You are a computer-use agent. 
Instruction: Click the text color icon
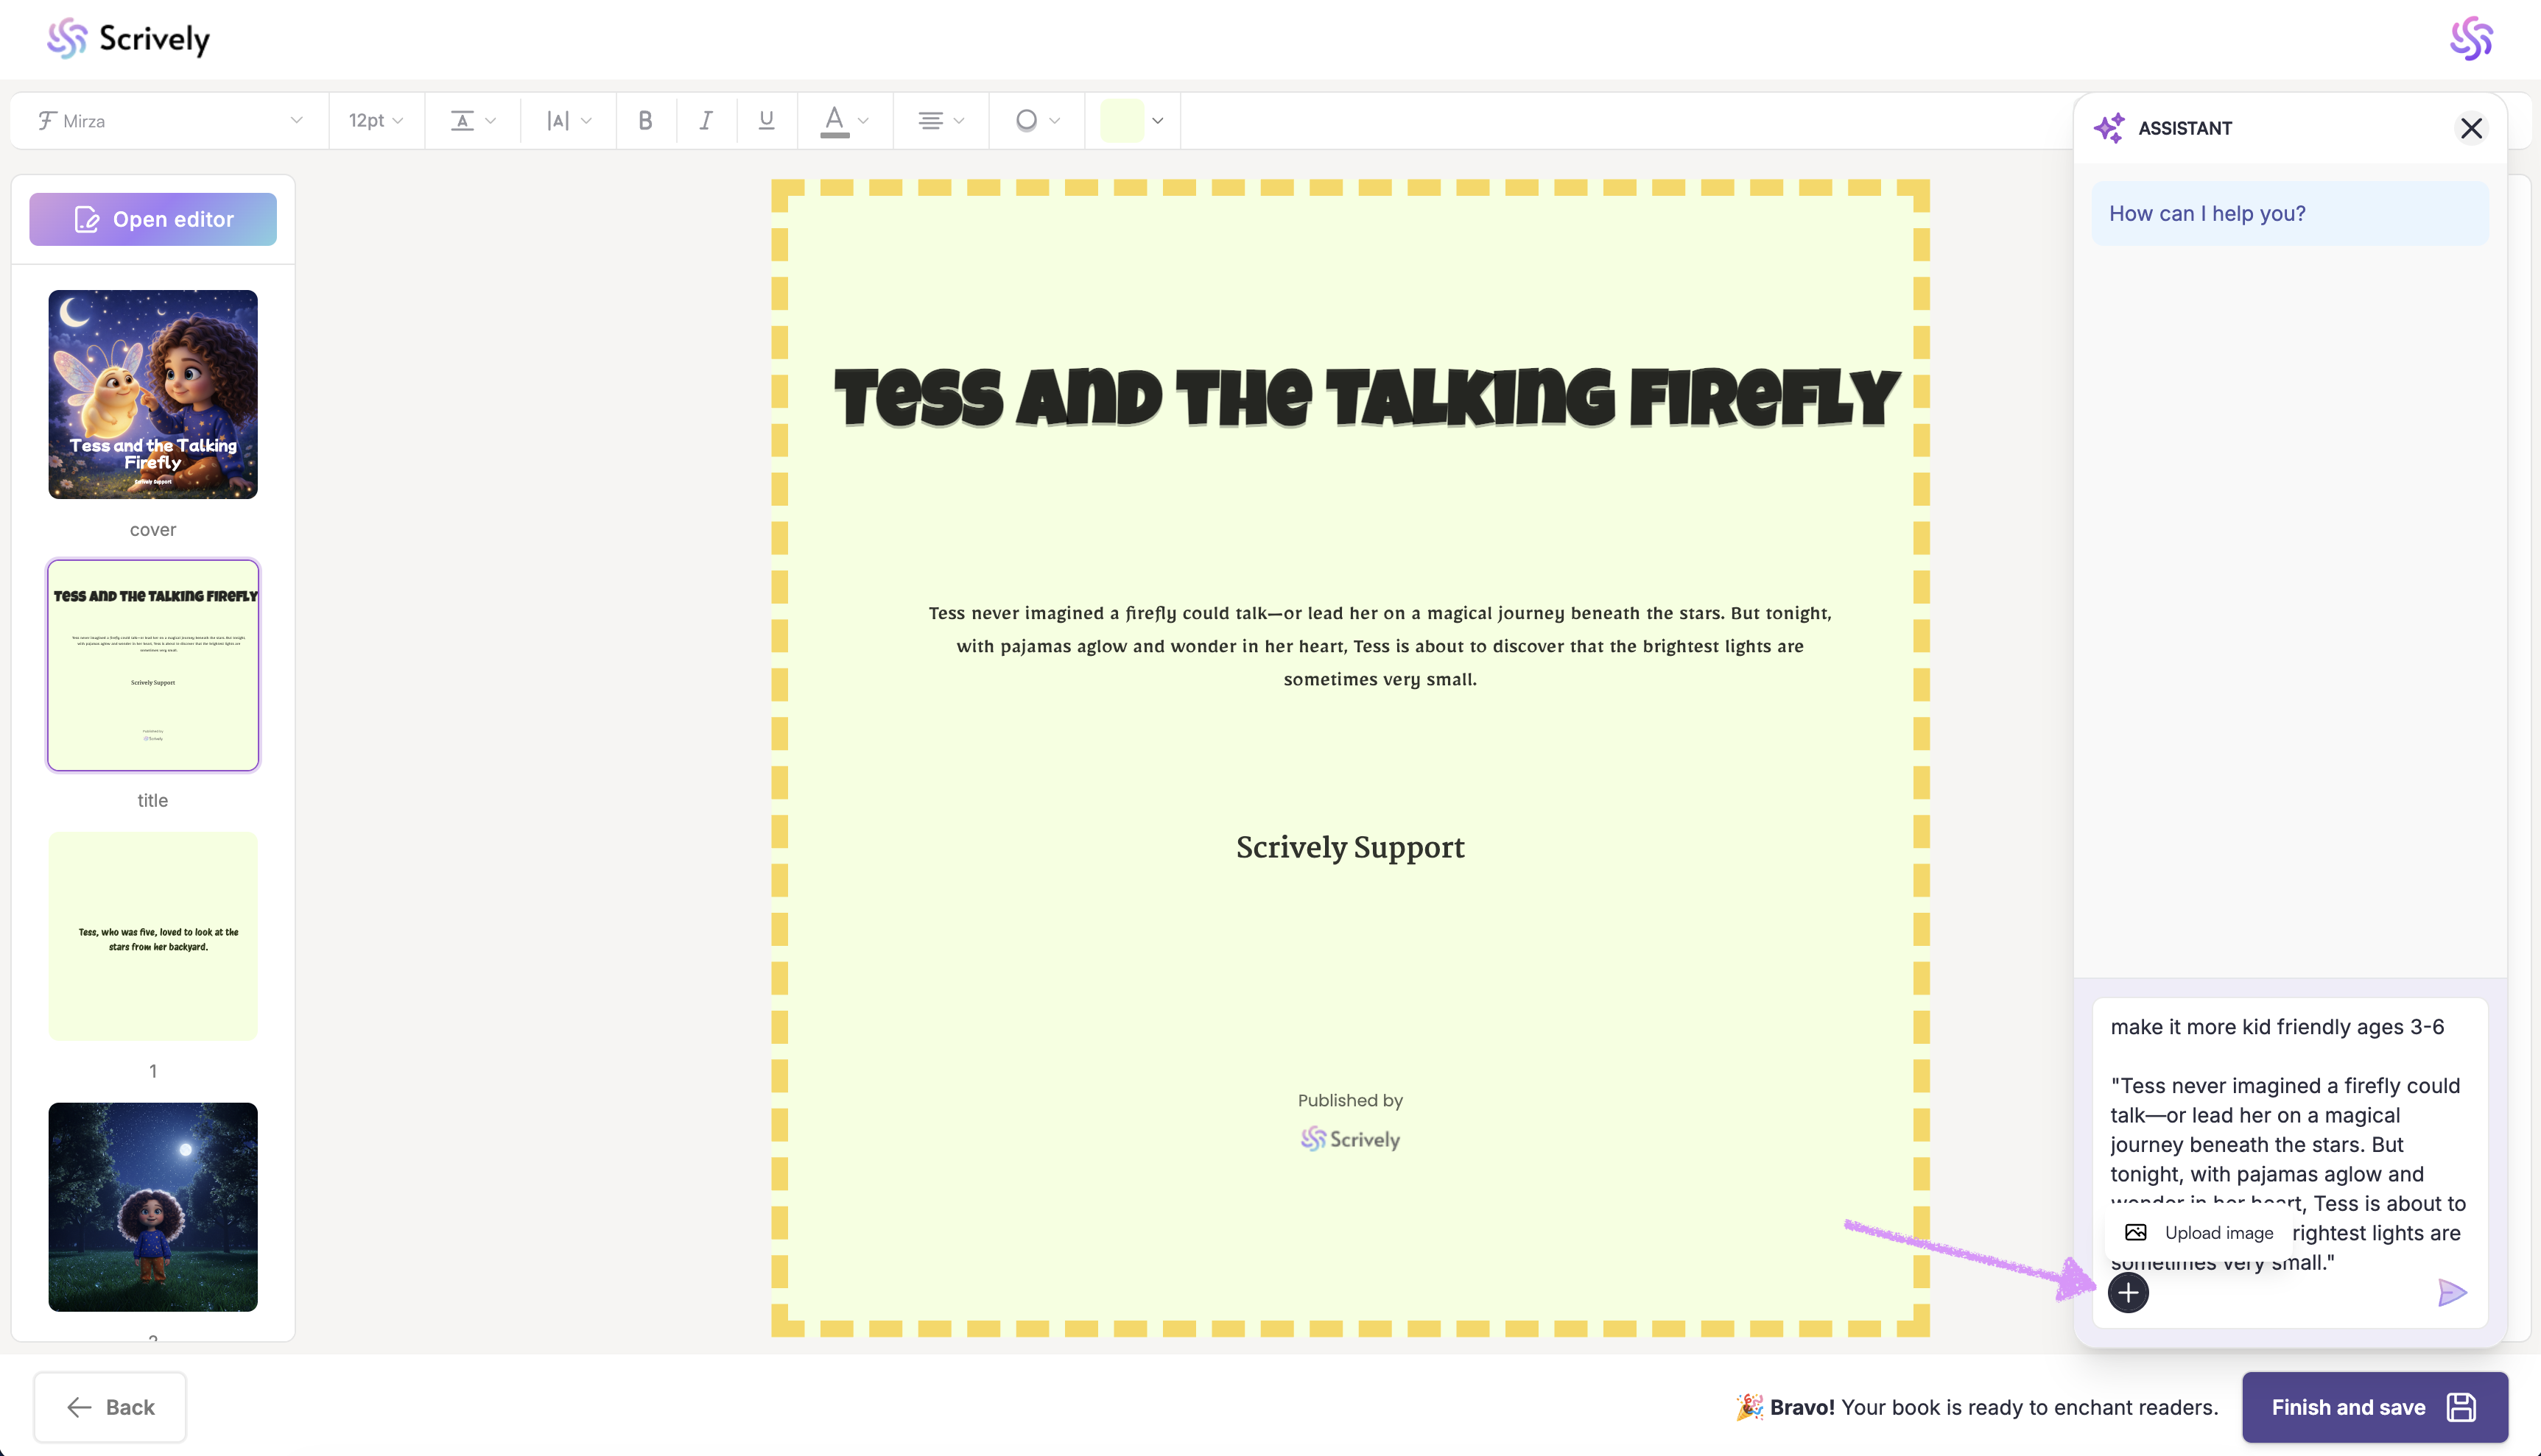[x=834, y=121]
